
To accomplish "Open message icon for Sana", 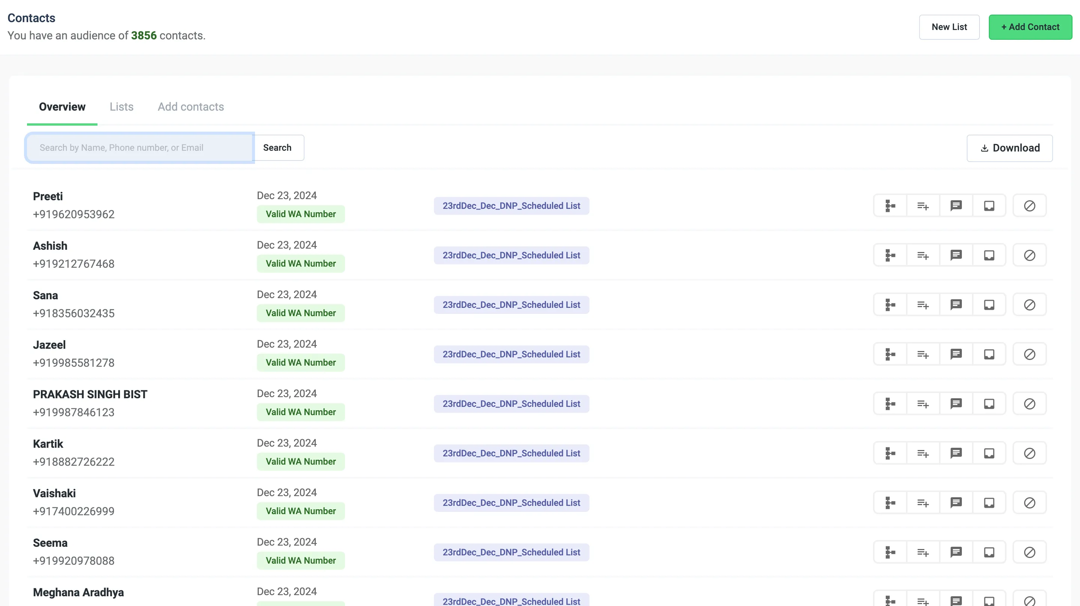I will 956,305.
